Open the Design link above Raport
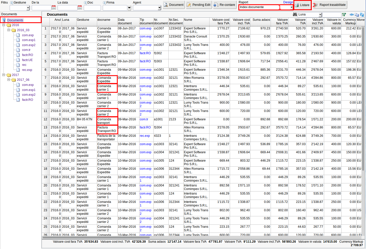Image resolution: width=366 pixels, height=249 pixels. [x=288, y=2]
